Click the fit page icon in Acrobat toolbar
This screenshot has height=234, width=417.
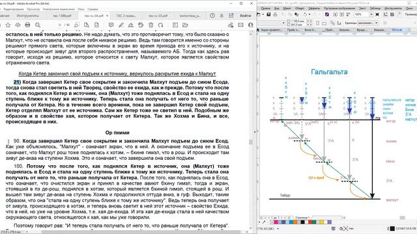click(96, 25)
